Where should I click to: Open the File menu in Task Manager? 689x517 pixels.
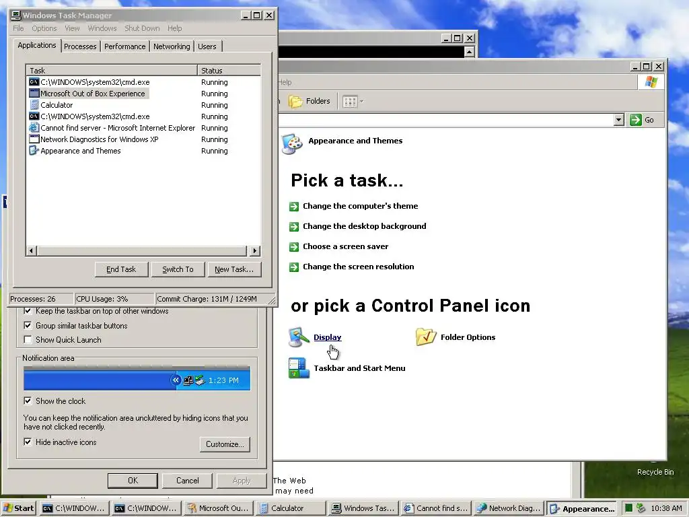point(18,28)
